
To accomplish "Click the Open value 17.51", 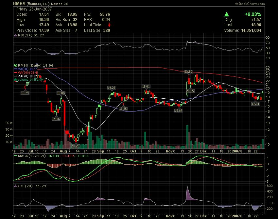I will click(44, 14).
